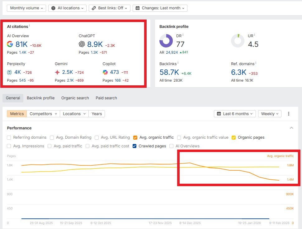The height and width of the screenshot is (229, 302).
Task: Click the 8–14 Dec 2025 axis label
Action: 190,223
